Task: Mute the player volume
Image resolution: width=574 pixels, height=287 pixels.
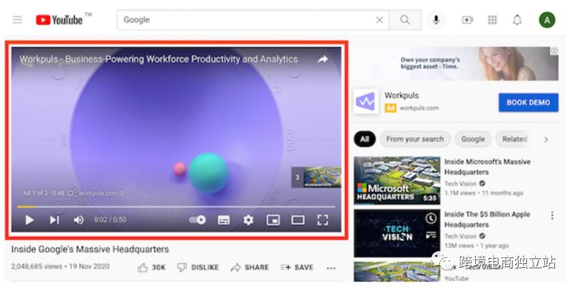Action: [x=79, y=220]
